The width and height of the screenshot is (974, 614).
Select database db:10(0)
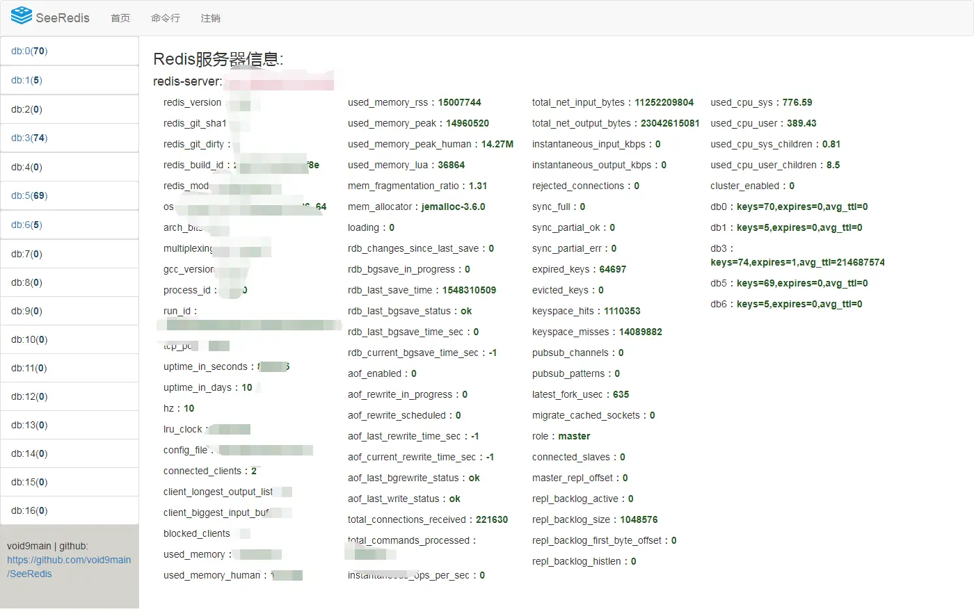tap(70, 339)
